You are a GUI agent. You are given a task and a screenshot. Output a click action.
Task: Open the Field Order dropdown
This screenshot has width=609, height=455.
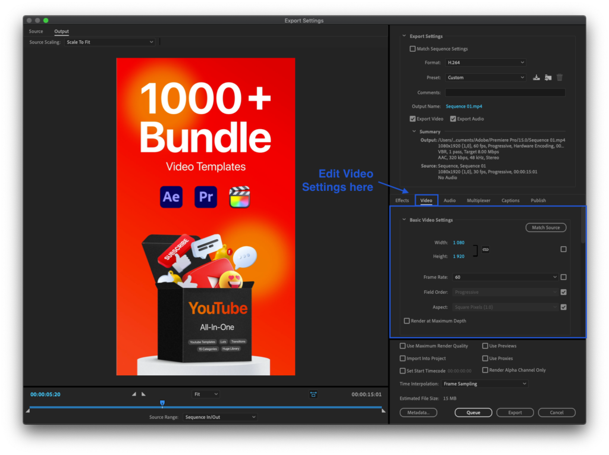point(506,292)
